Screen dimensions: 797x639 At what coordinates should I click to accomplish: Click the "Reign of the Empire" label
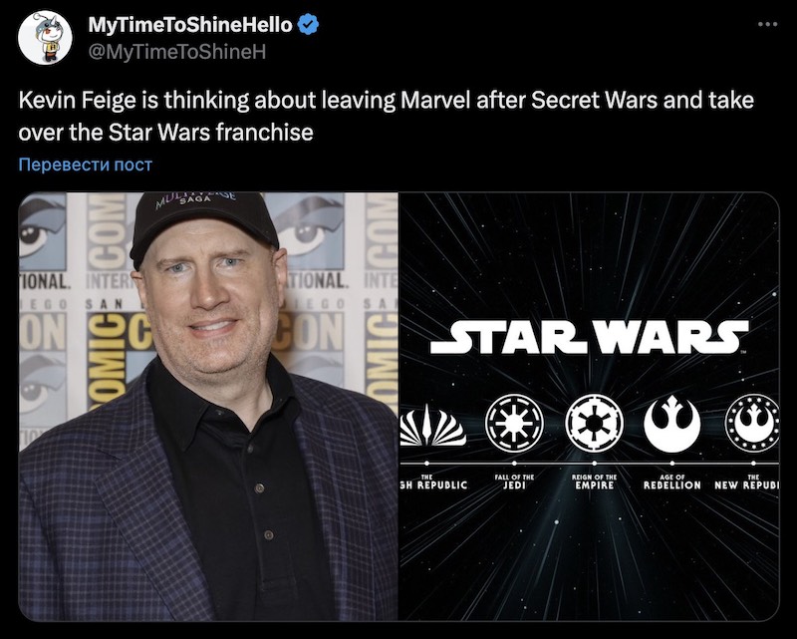pos(593,481)
